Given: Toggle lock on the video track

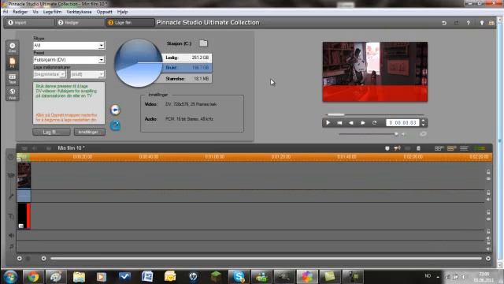Looking at the screenshot, I should pos(488,172).
